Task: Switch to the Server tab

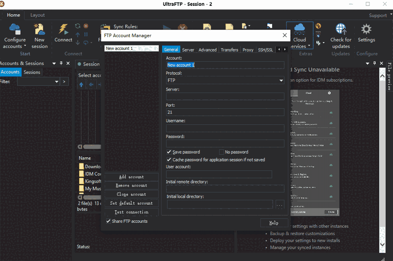Action: (188, 50)
